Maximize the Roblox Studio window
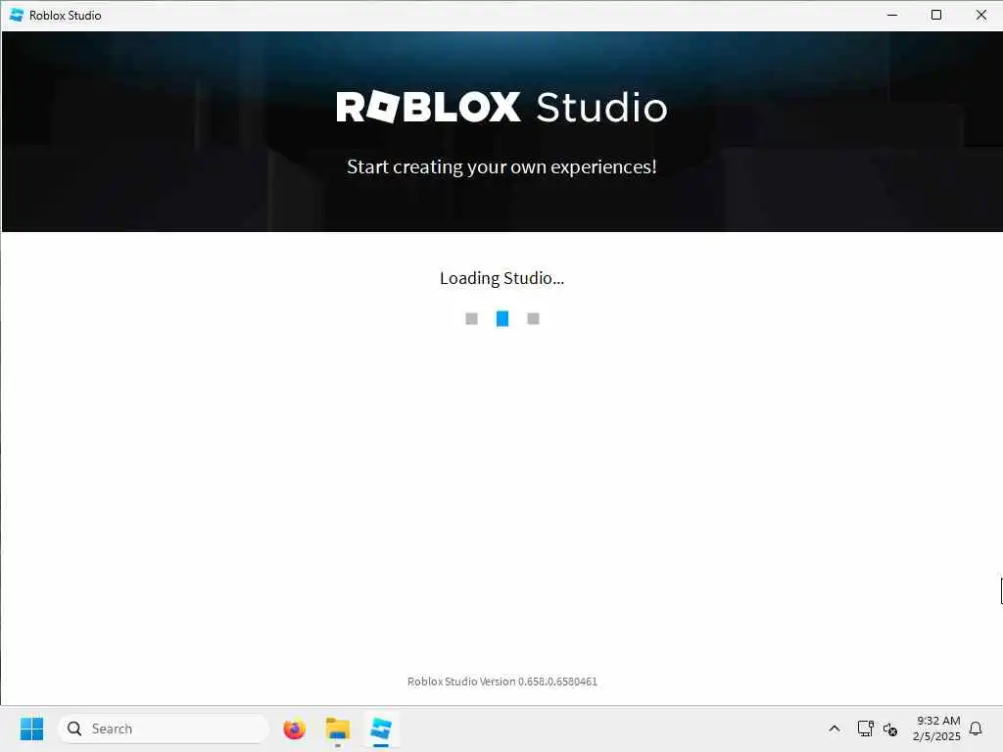The width and height of the screenshot is (1003, 752). (936, 15)
